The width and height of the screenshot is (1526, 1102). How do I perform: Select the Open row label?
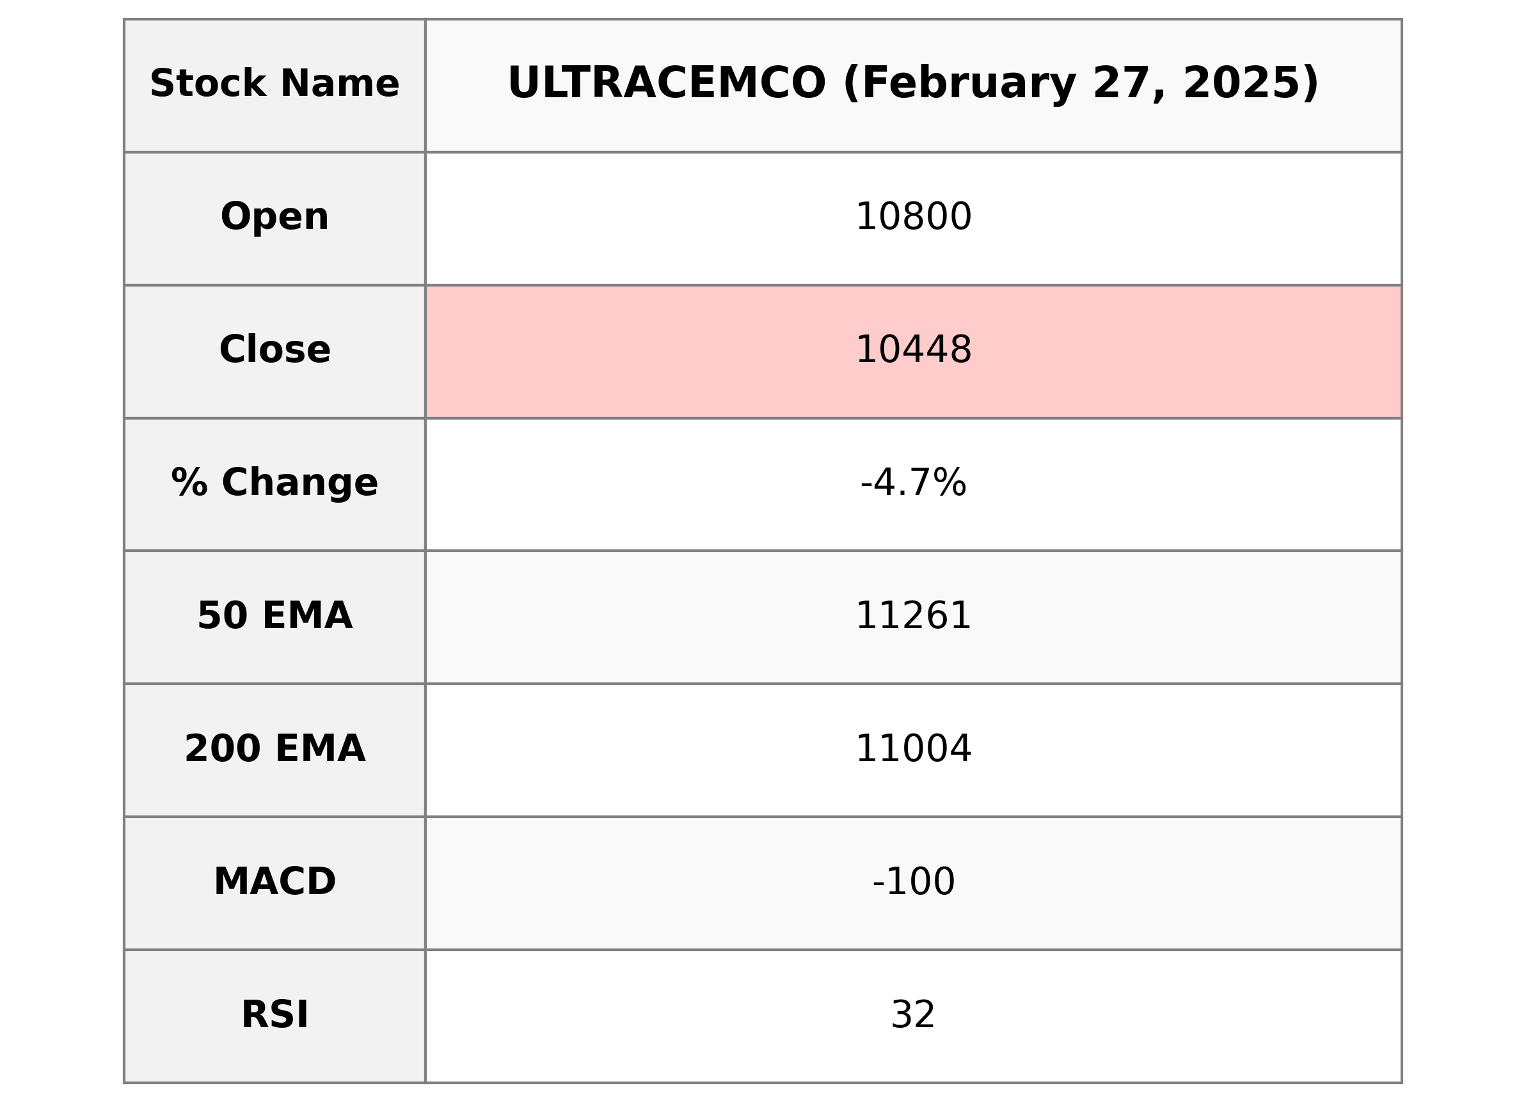274,217
